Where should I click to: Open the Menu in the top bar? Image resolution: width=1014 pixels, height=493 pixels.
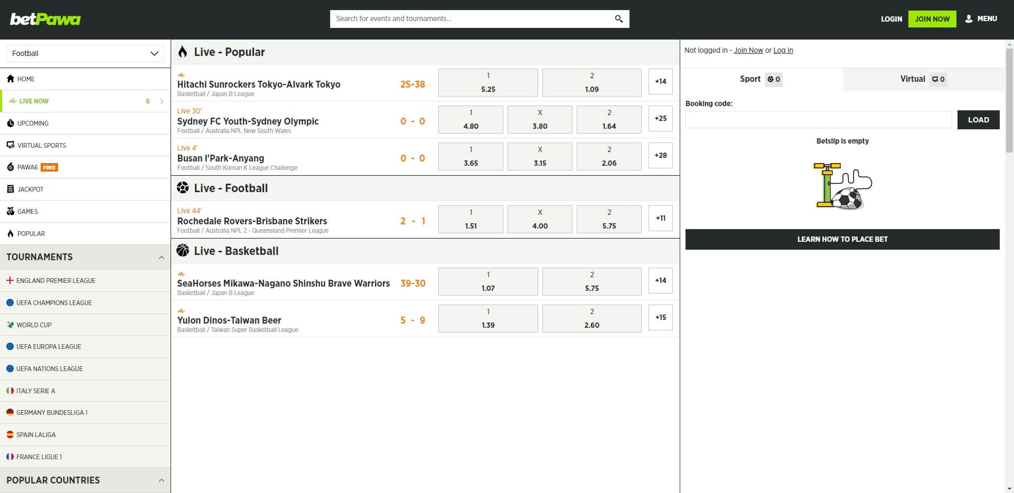tap(988, 18)
